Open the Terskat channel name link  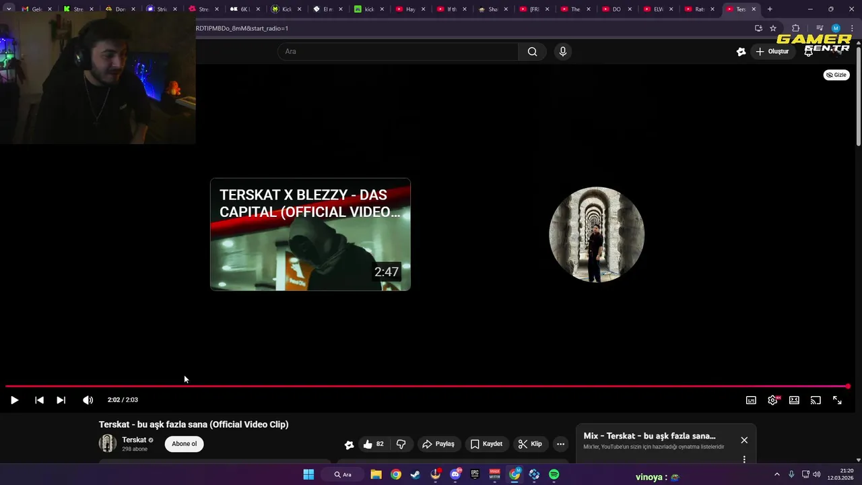[134, 440]
